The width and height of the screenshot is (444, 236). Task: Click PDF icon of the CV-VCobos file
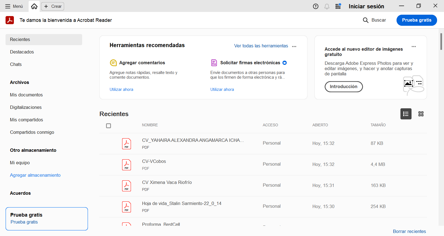tap(127, 165)
